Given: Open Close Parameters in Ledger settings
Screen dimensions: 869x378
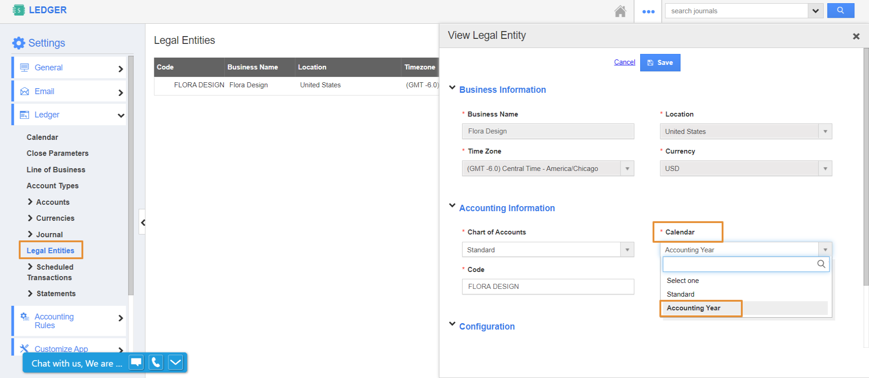Looking at the screenshot, I should (x=58, y=153).
